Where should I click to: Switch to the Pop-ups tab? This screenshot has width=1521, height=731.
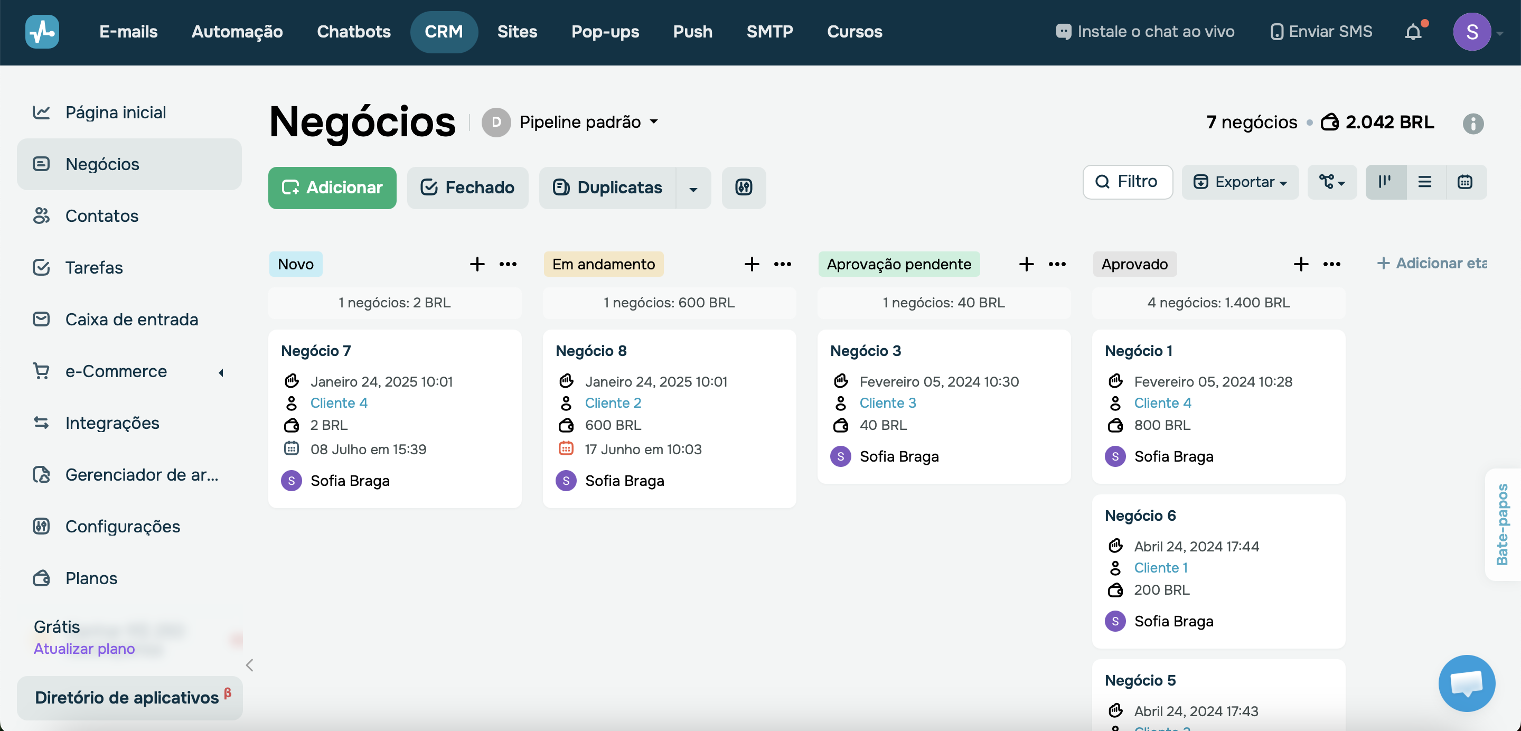(x=605, y=32)
